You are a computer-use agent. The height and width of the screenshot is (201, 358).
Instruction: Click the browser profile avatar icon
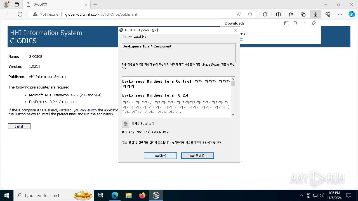[x=6, y=4]
